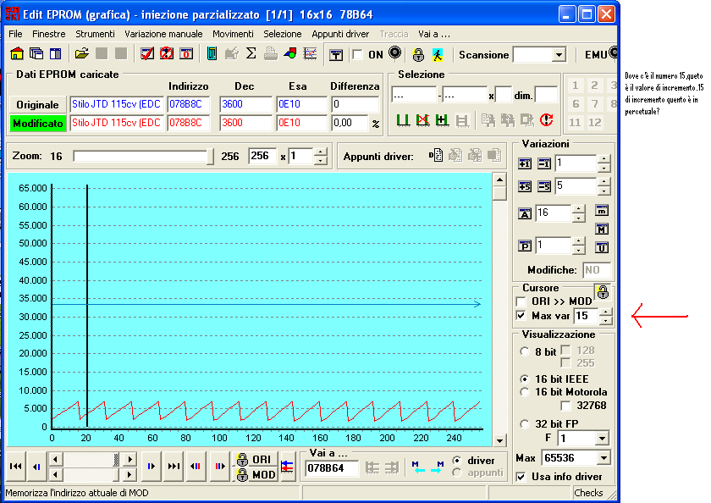Click the ORI lock button

256,460
